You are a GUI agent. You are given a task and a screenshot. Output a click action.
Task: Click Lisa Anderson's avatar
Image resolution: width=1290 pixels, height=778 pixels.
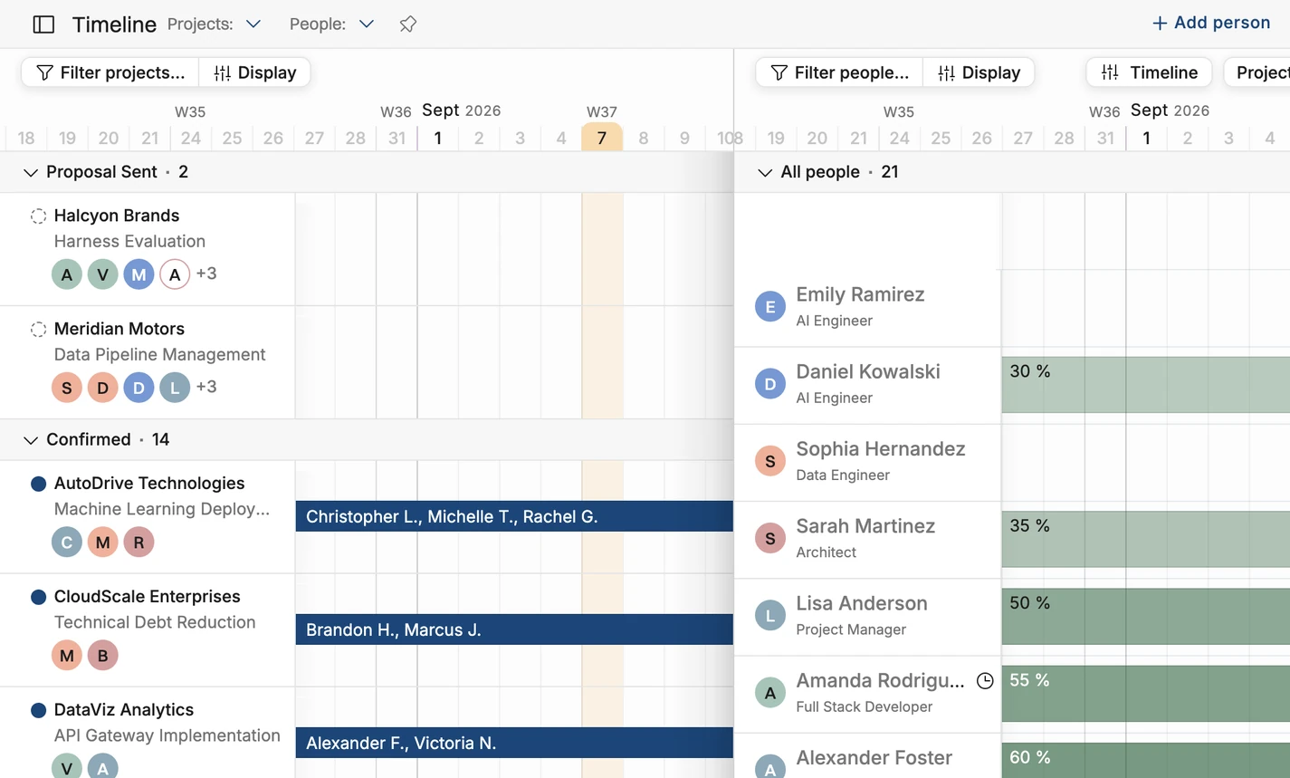coord(769,616)
